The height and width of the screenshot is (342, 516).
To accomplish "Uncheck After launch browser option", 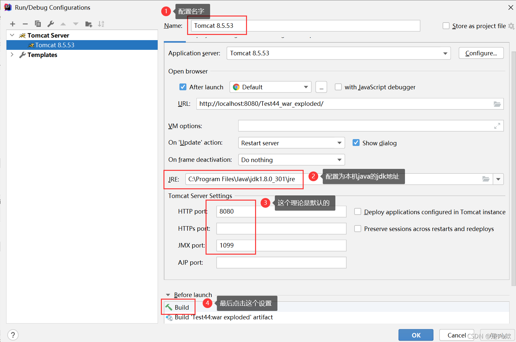I will point(183,87).
